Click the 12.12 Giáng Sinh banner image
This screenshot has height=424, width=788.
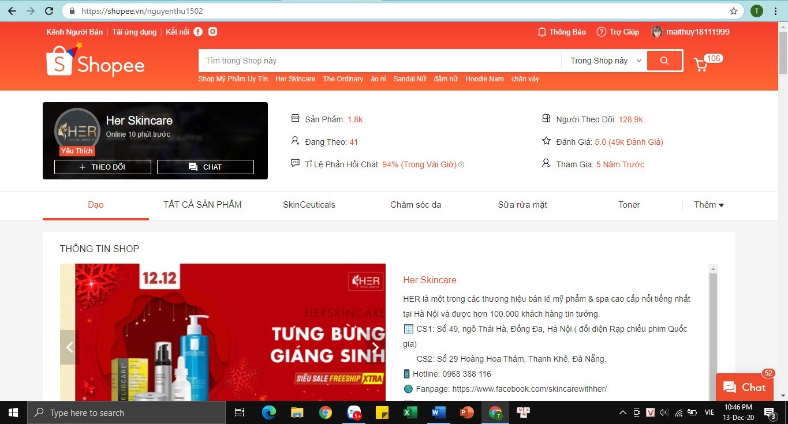tap(230, 332)
